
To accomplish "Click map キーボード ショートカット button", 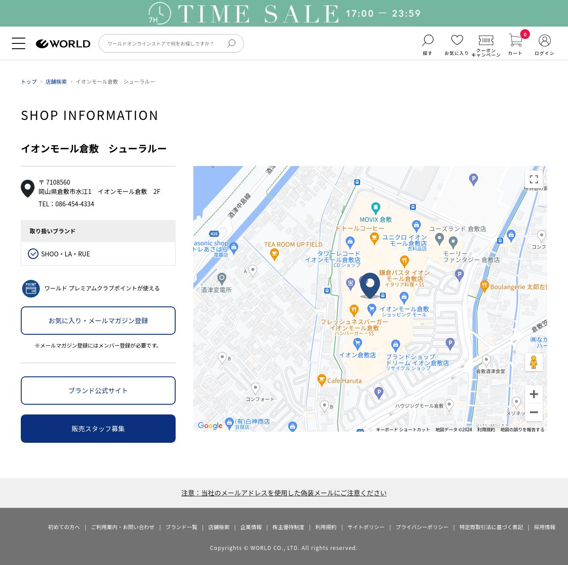I will (x=403, y=430).
